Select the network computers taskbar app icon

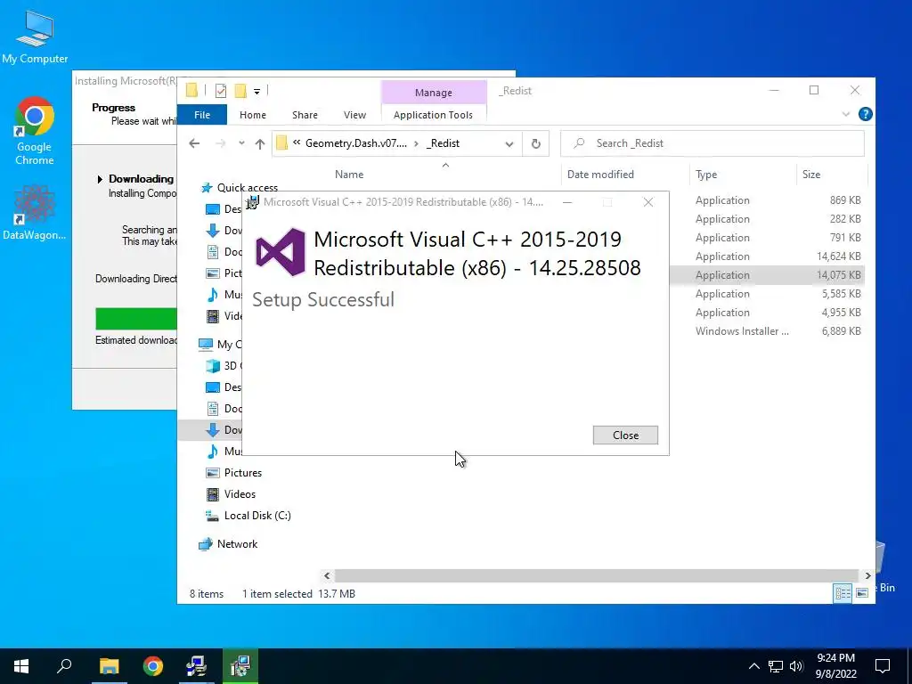coord(196,666)
